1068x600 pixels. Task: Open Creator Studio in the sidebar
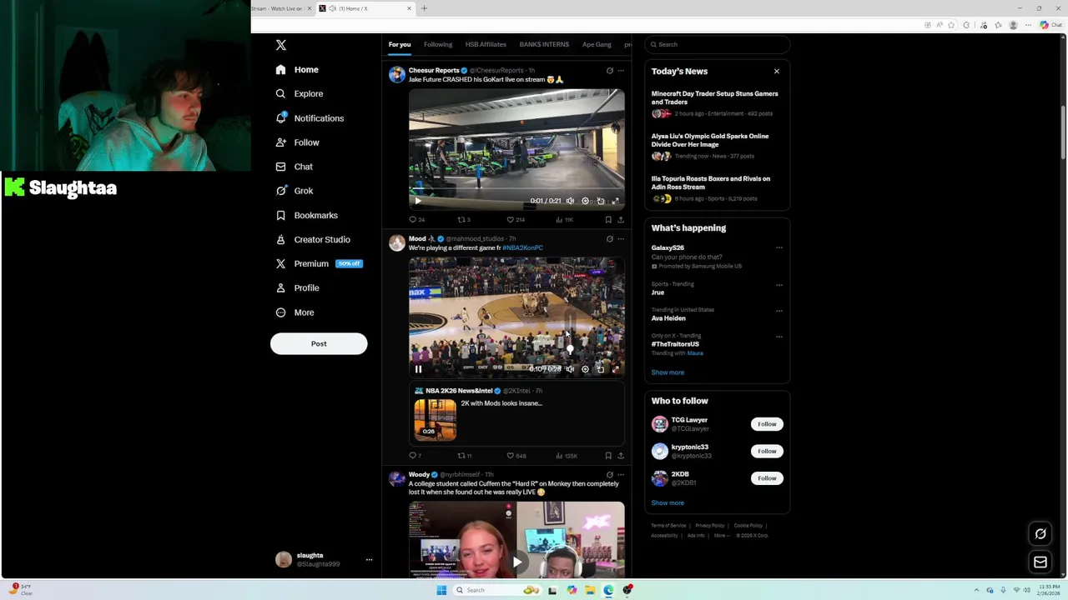313,239
